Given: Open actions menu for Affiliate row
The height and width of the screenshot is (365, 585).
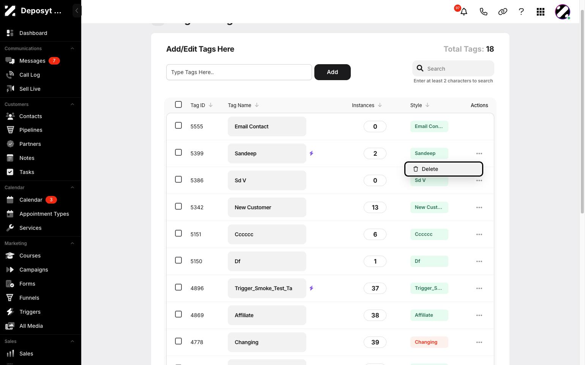Looking at the screenshot, I should [x=479, y=315].
